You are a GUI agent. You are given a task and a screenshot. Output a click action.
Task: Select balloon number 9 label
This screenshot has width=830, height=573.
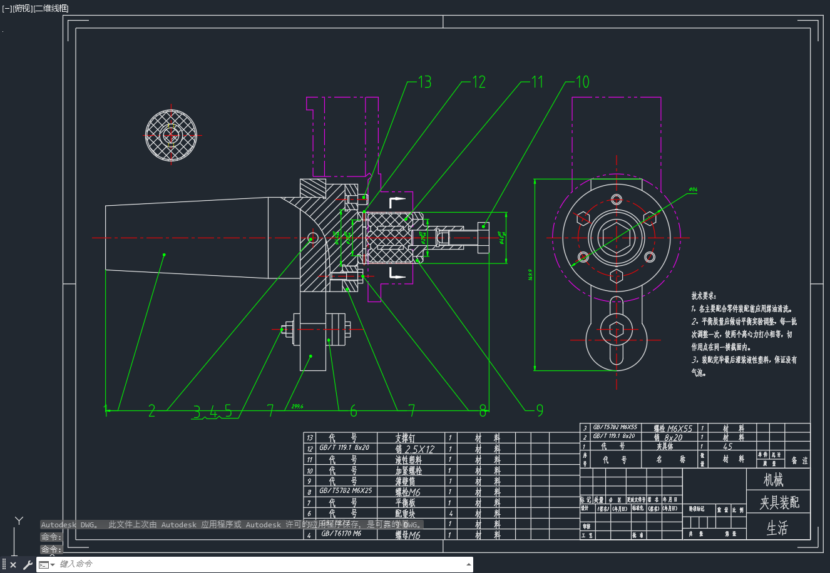[540, 410]
